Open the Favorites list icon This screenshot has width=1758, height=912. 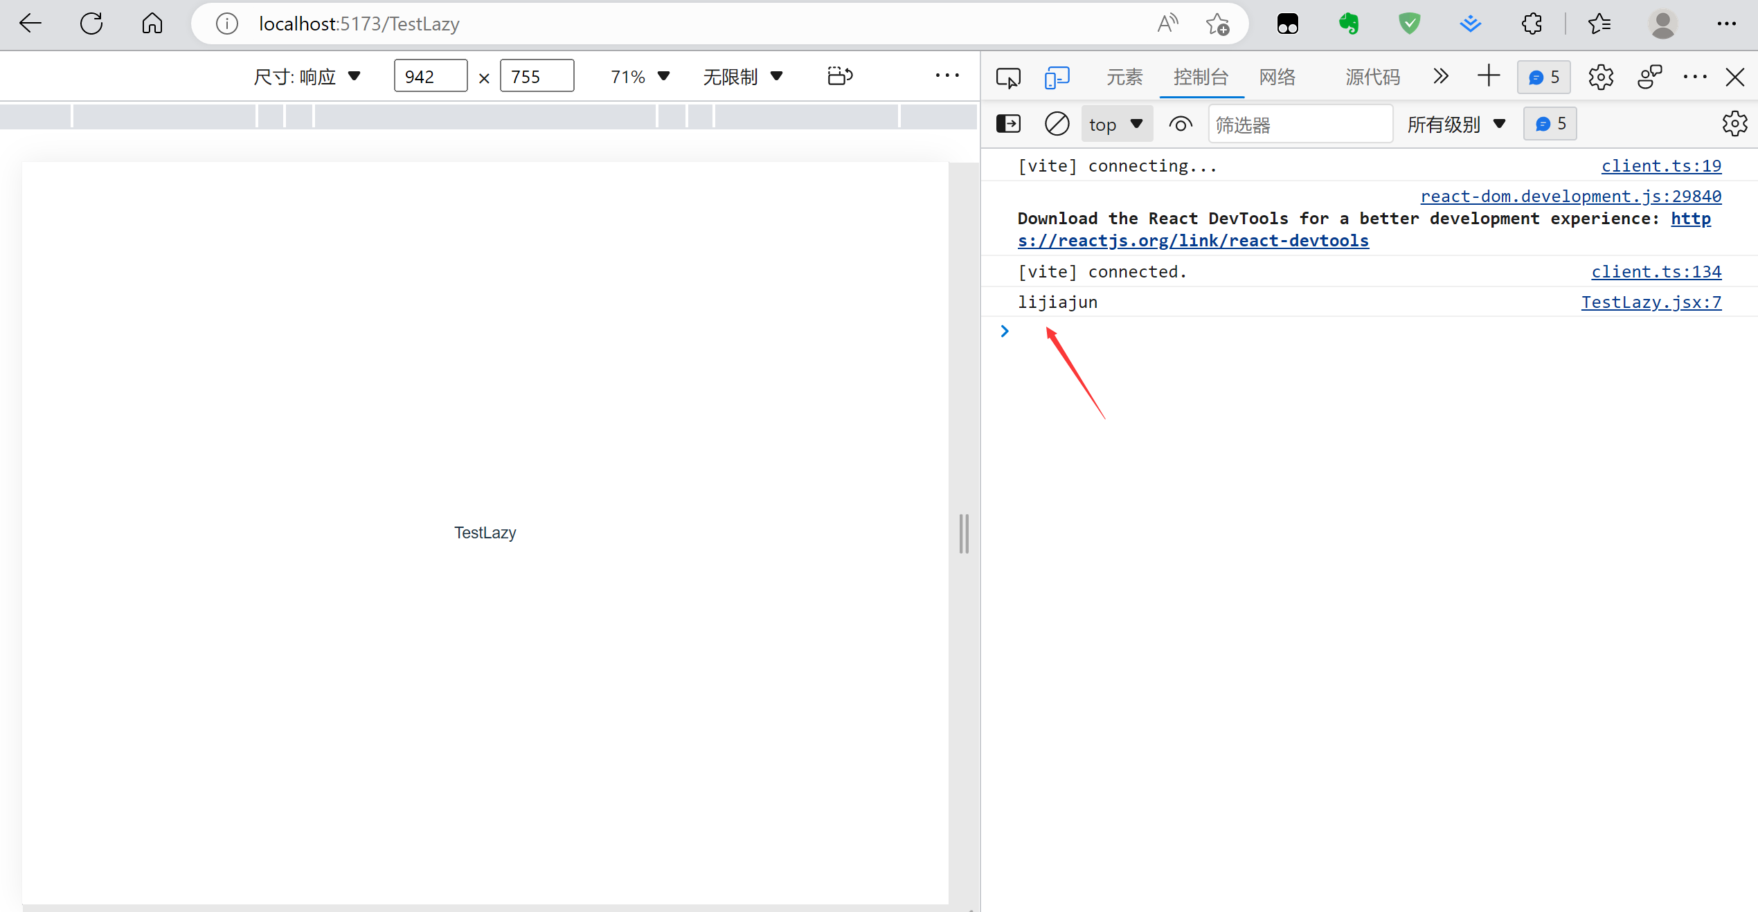tap(1599, 24)
